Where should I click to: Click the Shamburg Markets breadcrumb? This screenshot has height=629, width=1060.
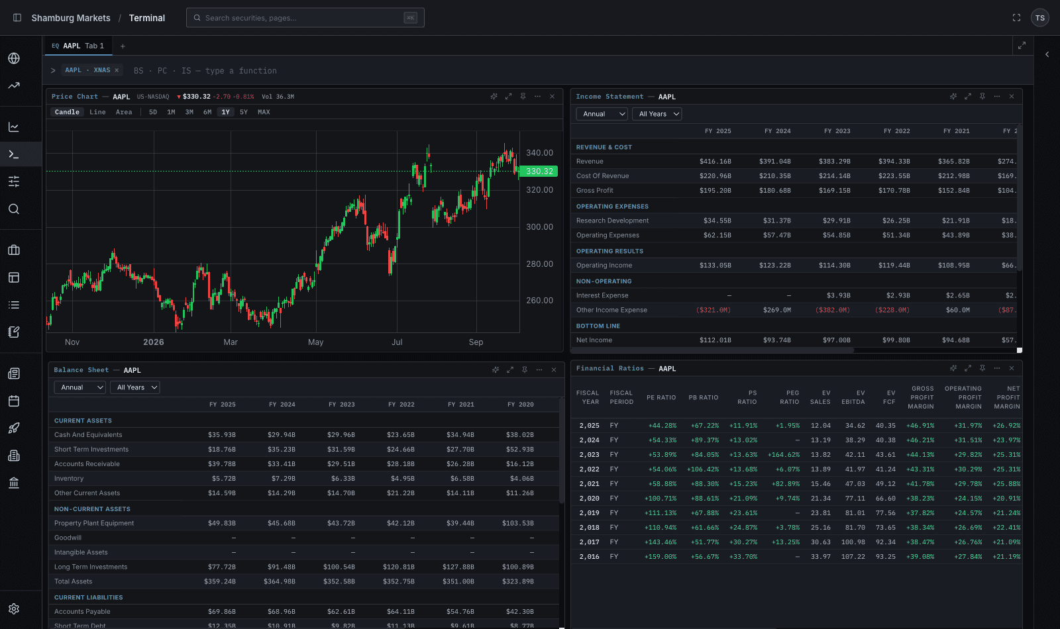click(x=71, y=18)
